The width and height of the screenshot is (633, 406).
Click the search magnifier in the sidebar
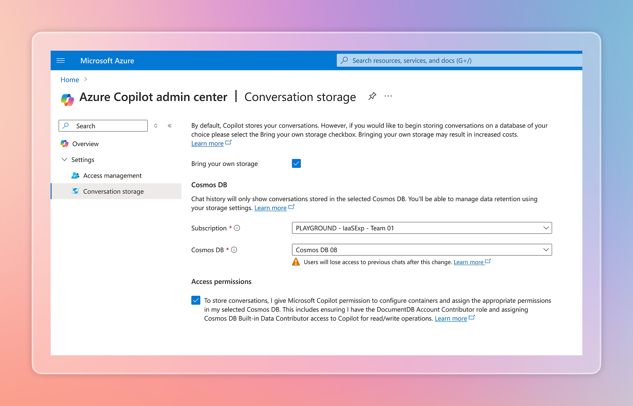(x=66, y=126)
